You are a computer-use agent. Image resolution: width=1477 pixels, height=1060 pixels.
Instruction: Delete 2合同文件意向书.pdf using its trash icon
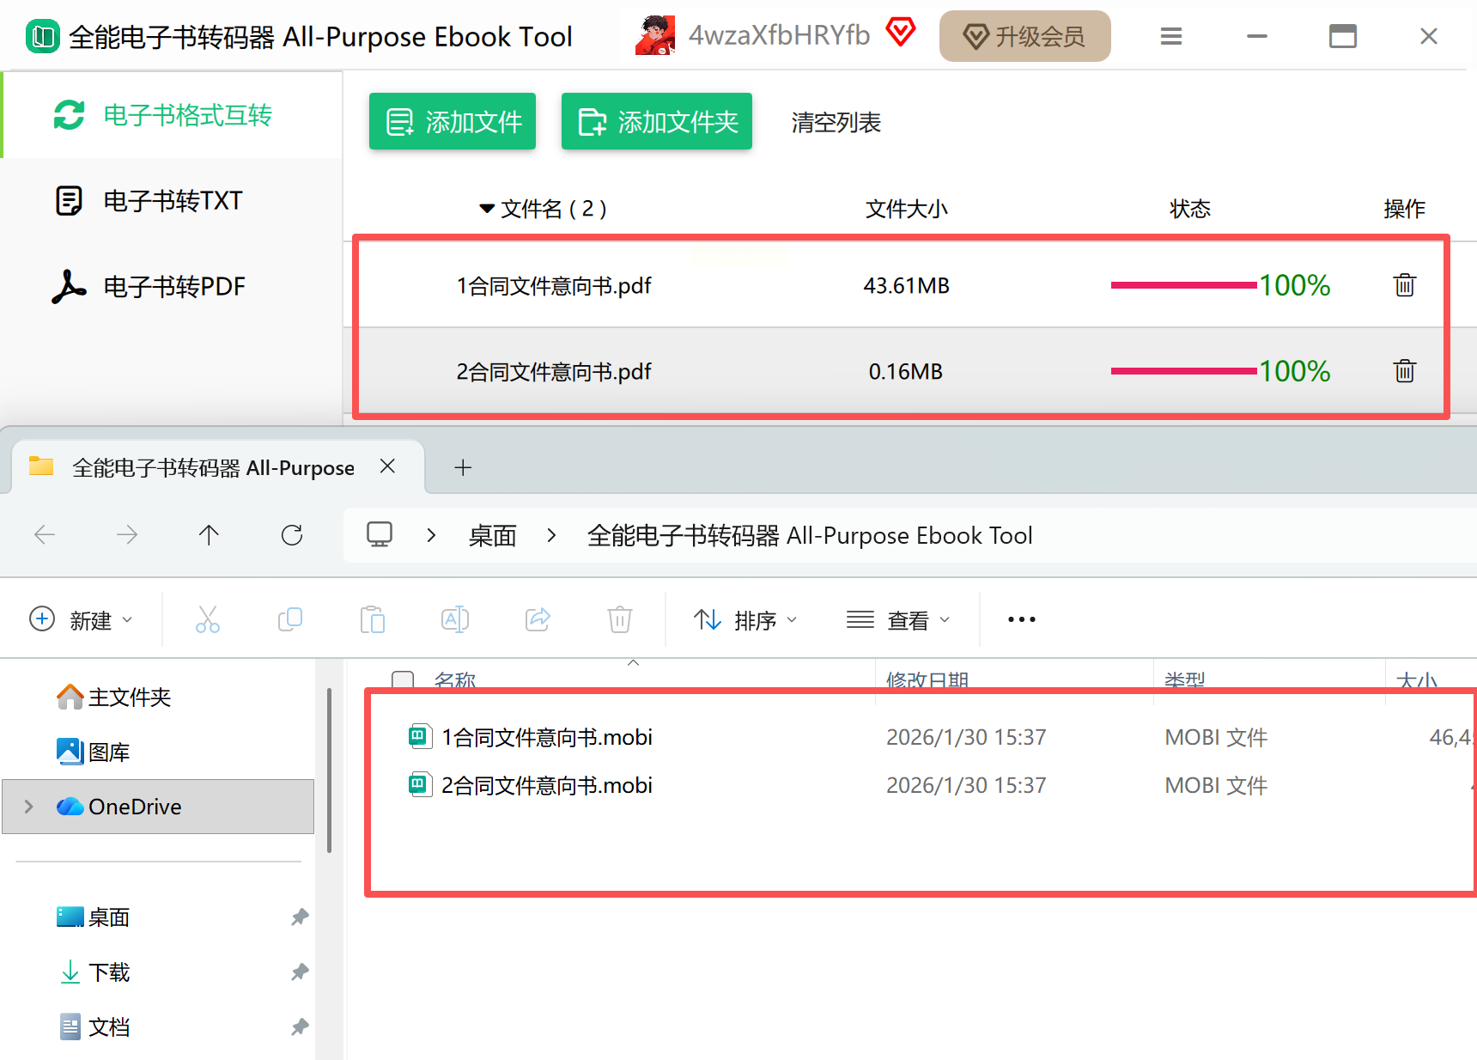(x=1404, y=371)
